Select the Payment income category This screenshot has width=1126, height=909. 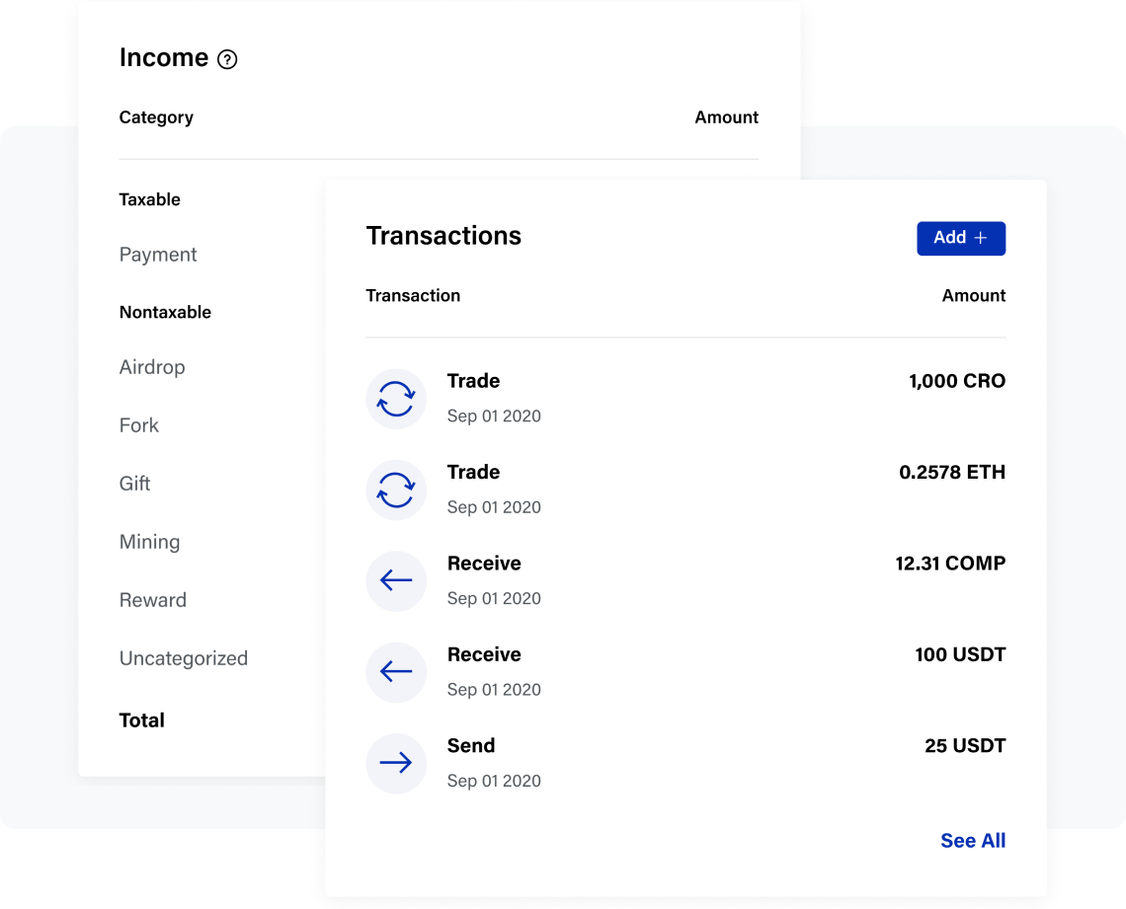[158, 255]
